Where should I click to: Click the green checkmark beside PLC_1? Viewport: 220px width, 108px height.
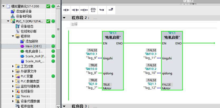click(48, 21)
